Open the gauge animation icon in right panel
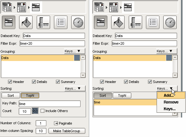 [170, 22]
